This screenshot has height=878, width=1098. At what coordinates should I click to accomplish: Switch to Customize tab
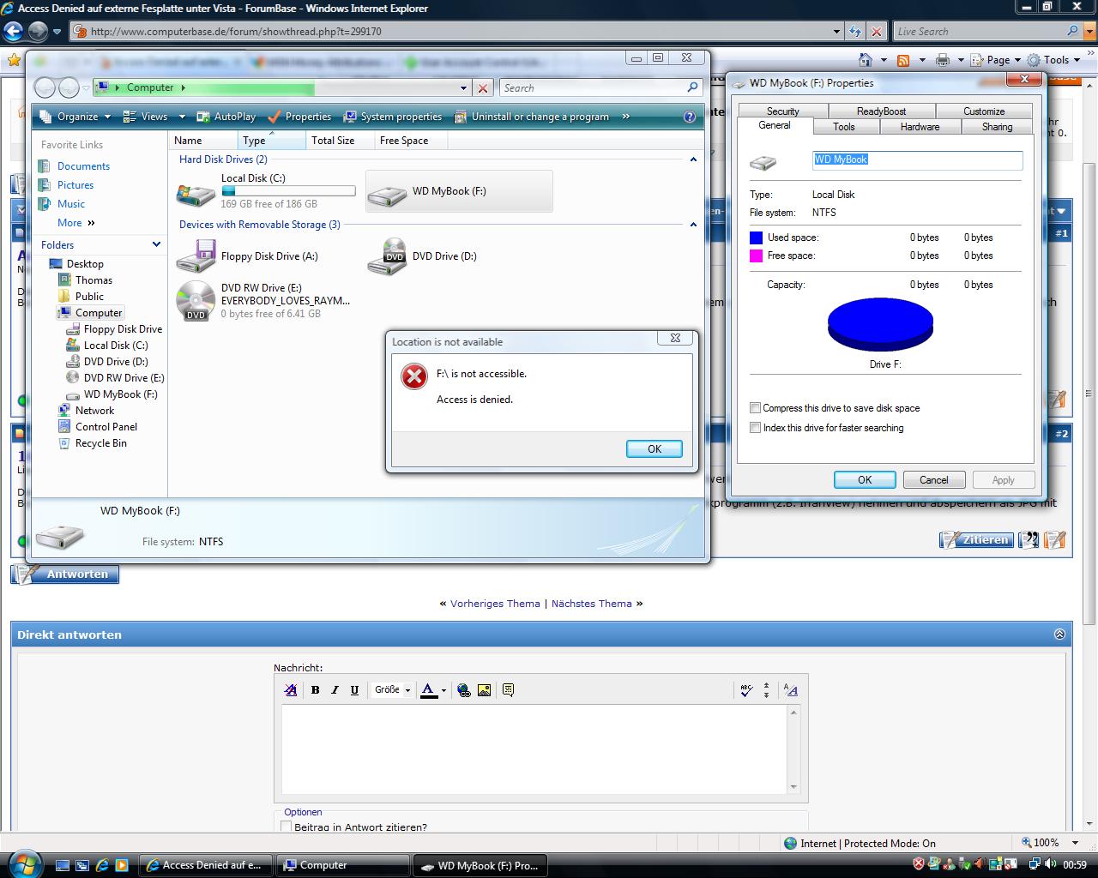click(x=984, y=111)
